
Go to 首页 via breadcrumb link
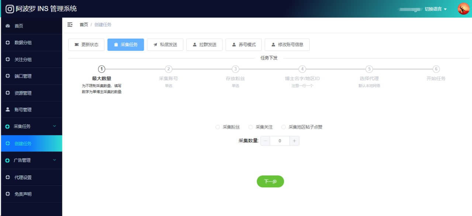[x=84, y=25]
